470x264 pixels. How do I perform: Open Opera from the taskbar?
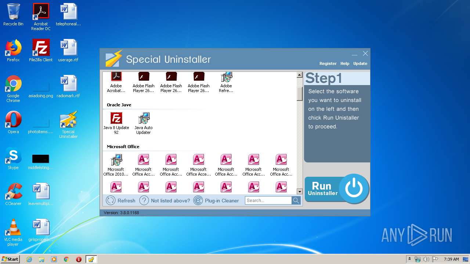point(79,259)
